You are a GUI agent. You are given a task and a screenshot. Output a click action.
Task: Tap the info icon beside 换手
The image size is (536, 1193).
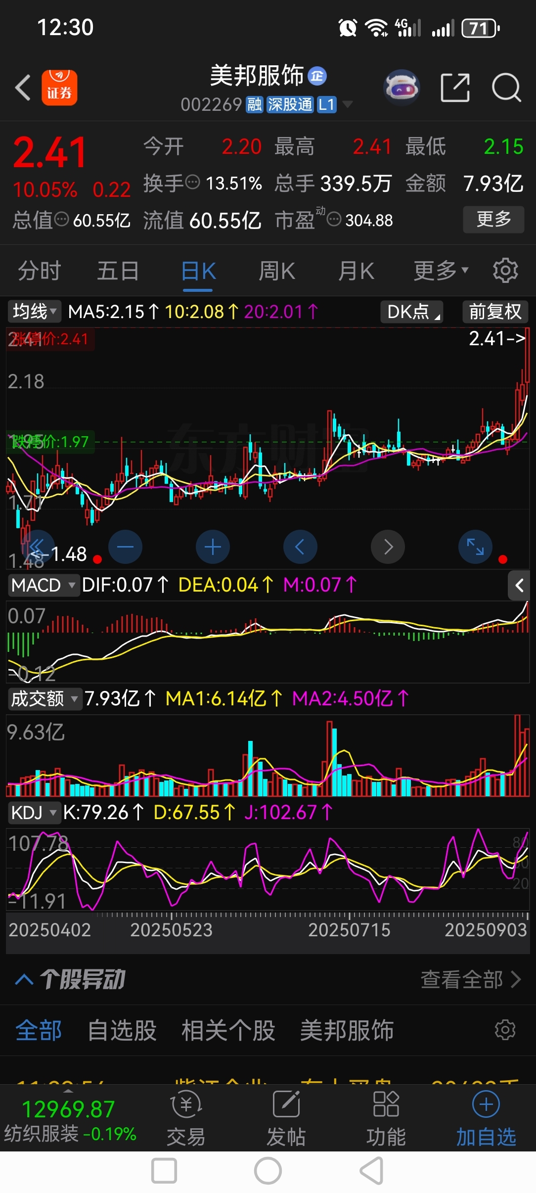[192, 183]
